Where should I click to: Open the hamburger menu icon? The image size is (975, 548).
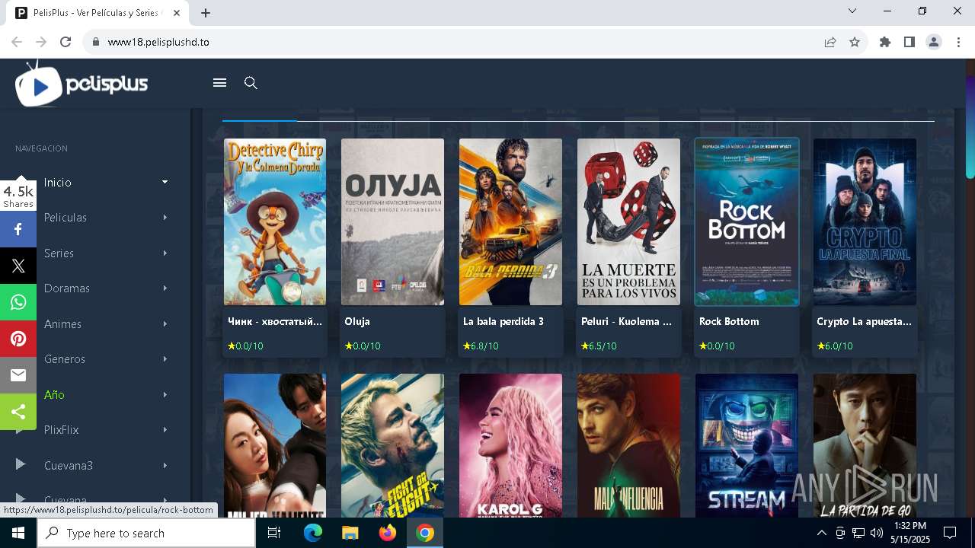coord(220,83)
